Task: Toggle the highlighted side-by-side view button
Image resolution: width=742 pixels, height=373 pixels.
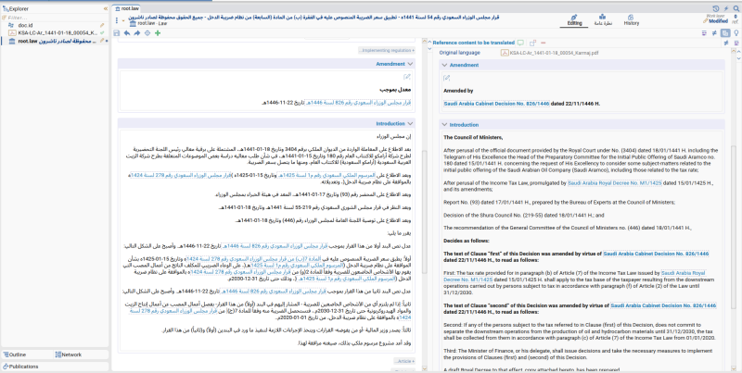Action: [x=725, y=33]
